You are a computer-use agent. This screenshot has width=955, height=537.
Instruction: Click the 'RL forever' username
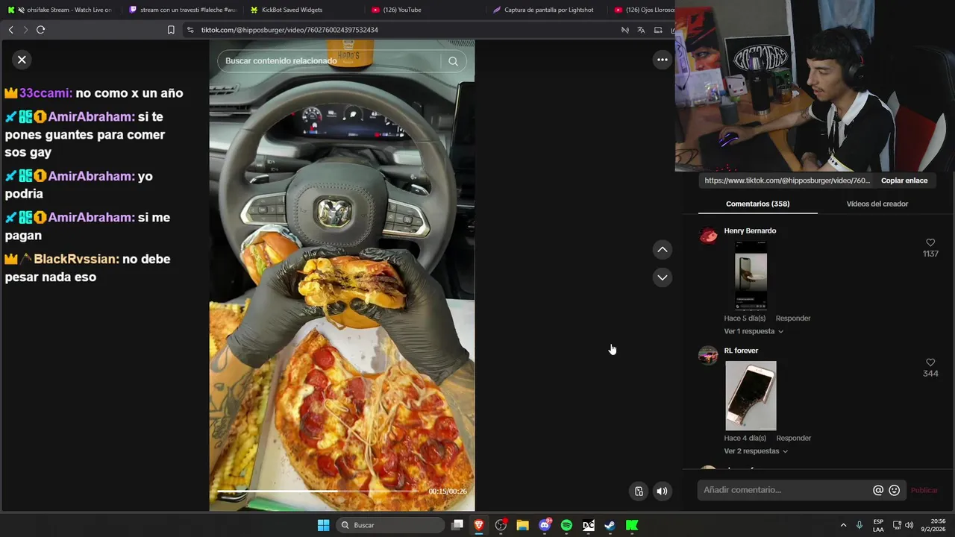741,351
